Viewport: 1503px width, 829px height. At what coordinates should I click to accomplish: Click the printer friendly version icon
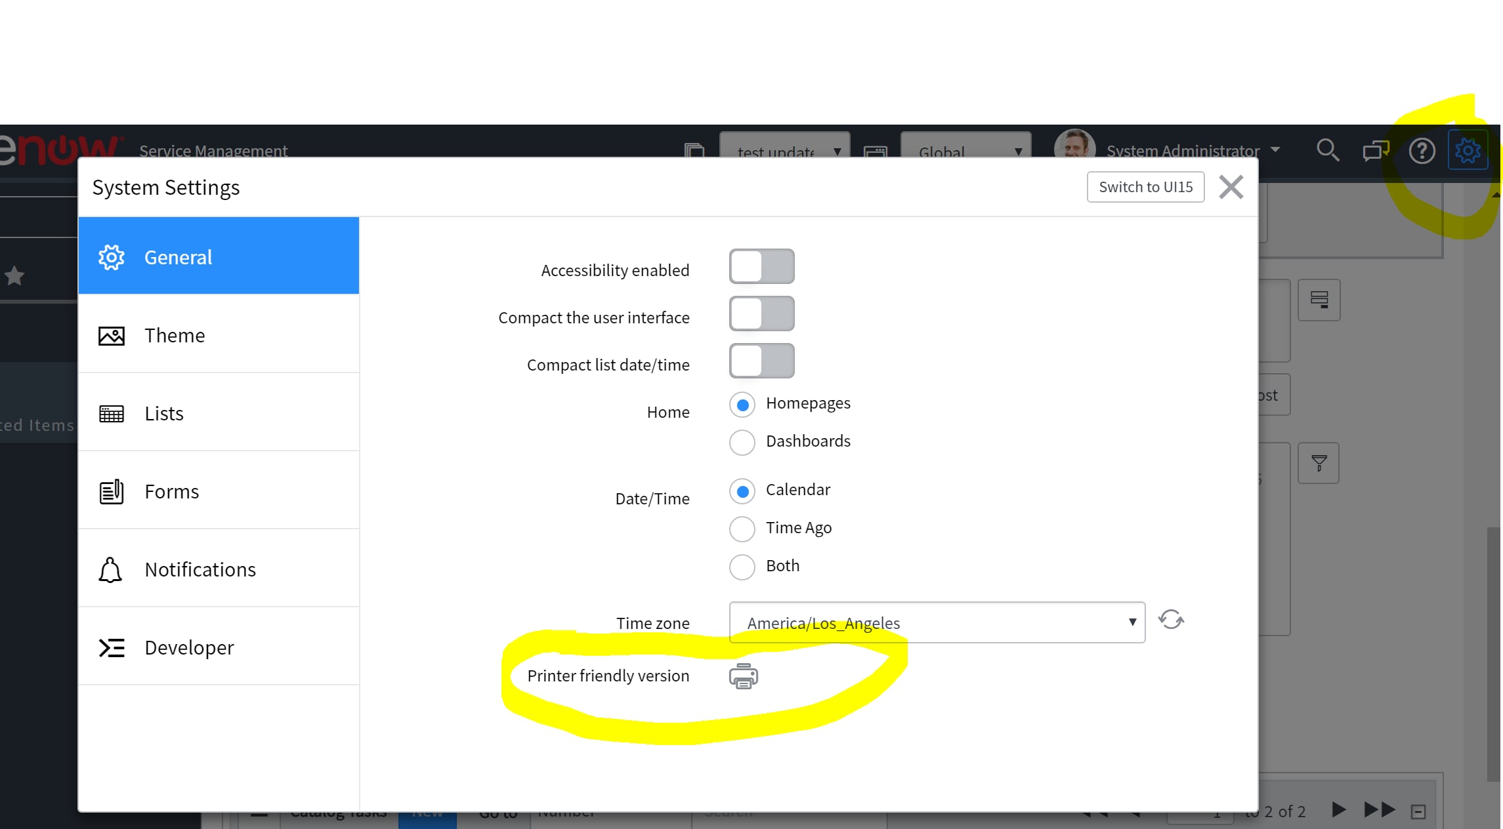coord(743,676)
